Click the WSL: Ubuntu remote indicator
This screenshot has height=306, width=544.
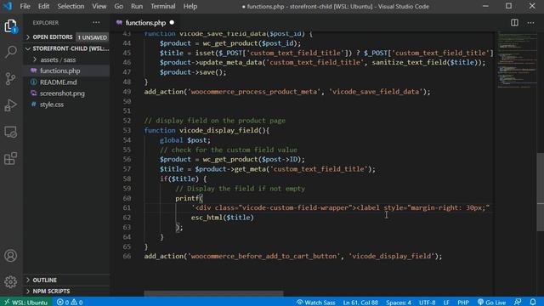click(x=25, y=303)
